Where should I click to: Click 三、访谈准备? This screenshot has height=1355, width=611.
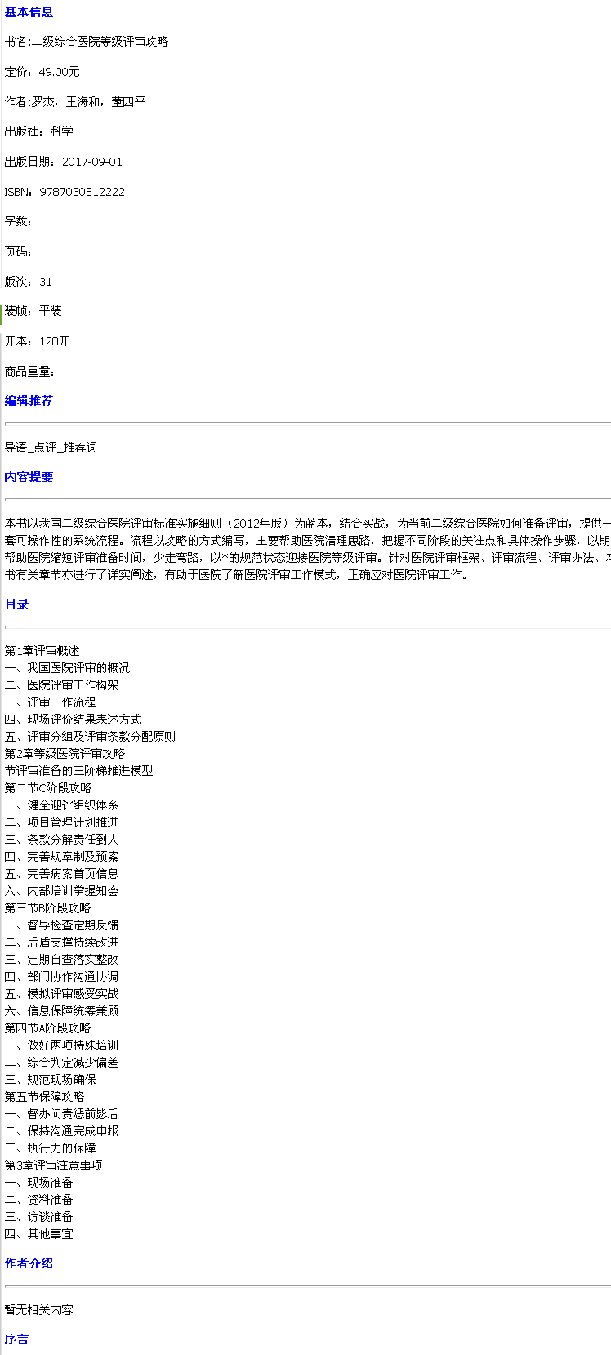[39, 1217]
